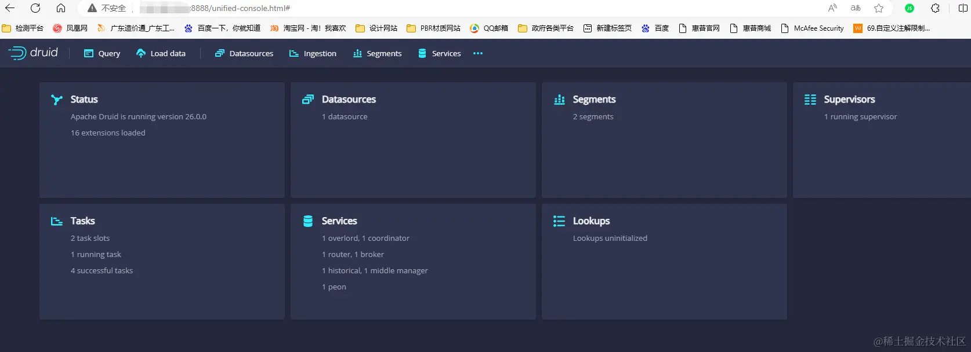
Task: Click '16 extensions loaded' text
Action: [108, 133]
